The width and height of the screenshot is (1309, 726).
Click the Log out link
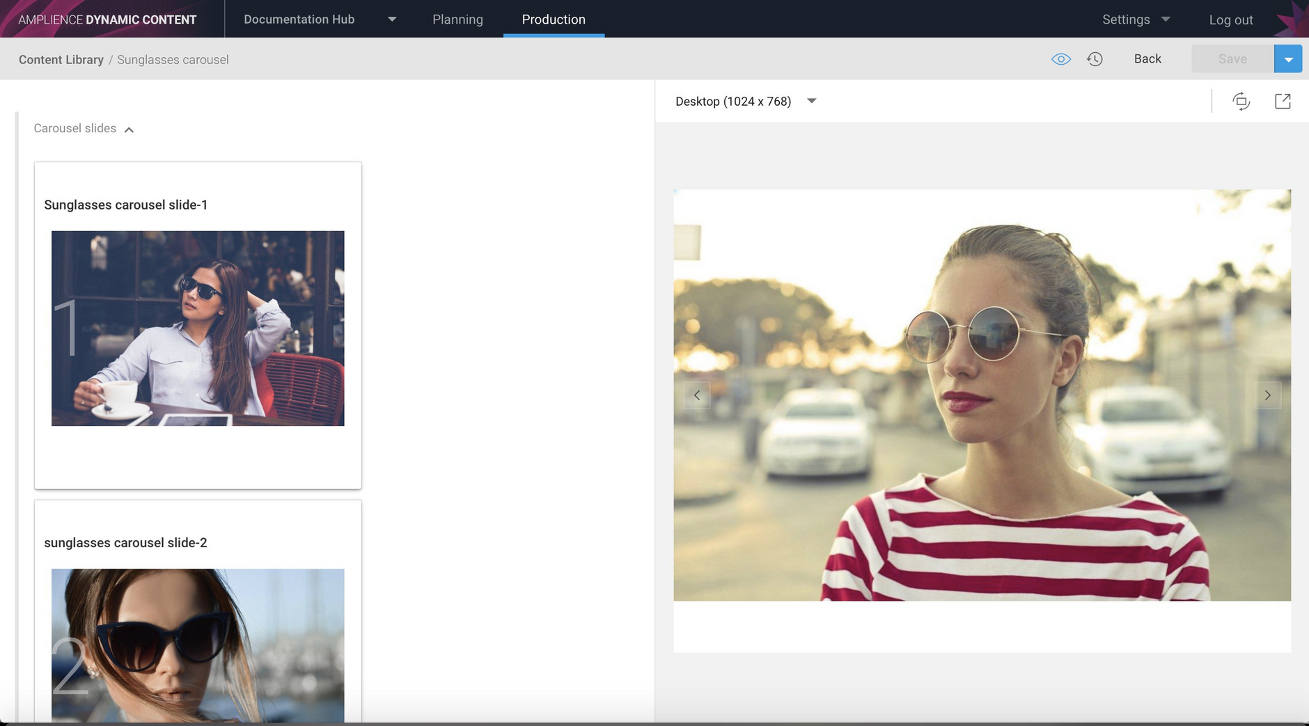[1230, 20]
